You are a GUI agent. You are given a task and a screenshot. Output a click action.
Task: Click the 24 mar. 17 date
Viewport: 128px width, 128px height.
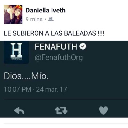(x=52, y=89)
